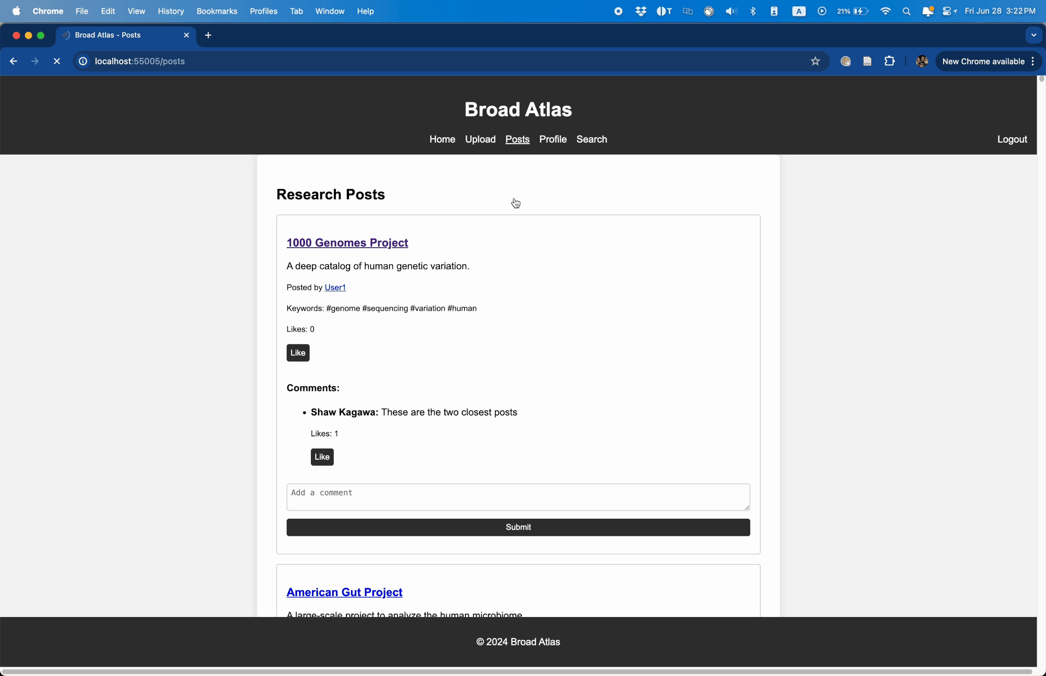The width and height of the screenshot is (1046, 676).
Task: Expand the tab search dropdown arrow
Action: point(1033,36)
